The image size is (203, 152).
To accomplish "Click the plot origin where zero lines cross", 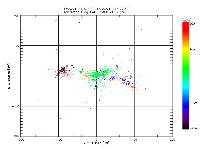I will [x=96, y=76].
